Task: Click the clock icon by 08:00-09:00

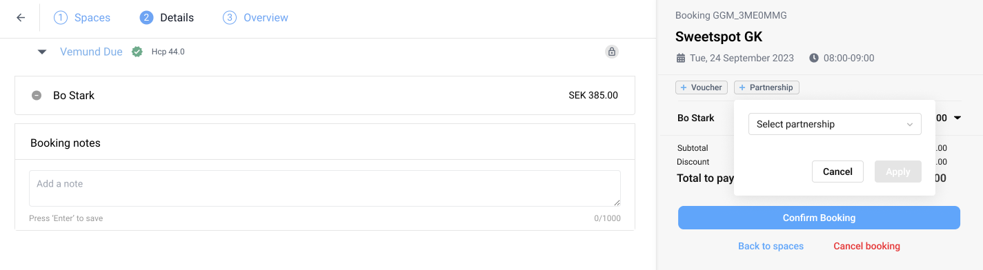Action: tap(814, 59)
